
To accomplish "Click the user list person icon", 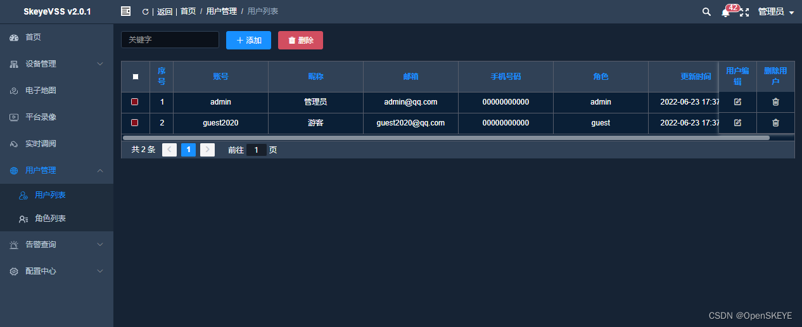I will click(23, 195).
